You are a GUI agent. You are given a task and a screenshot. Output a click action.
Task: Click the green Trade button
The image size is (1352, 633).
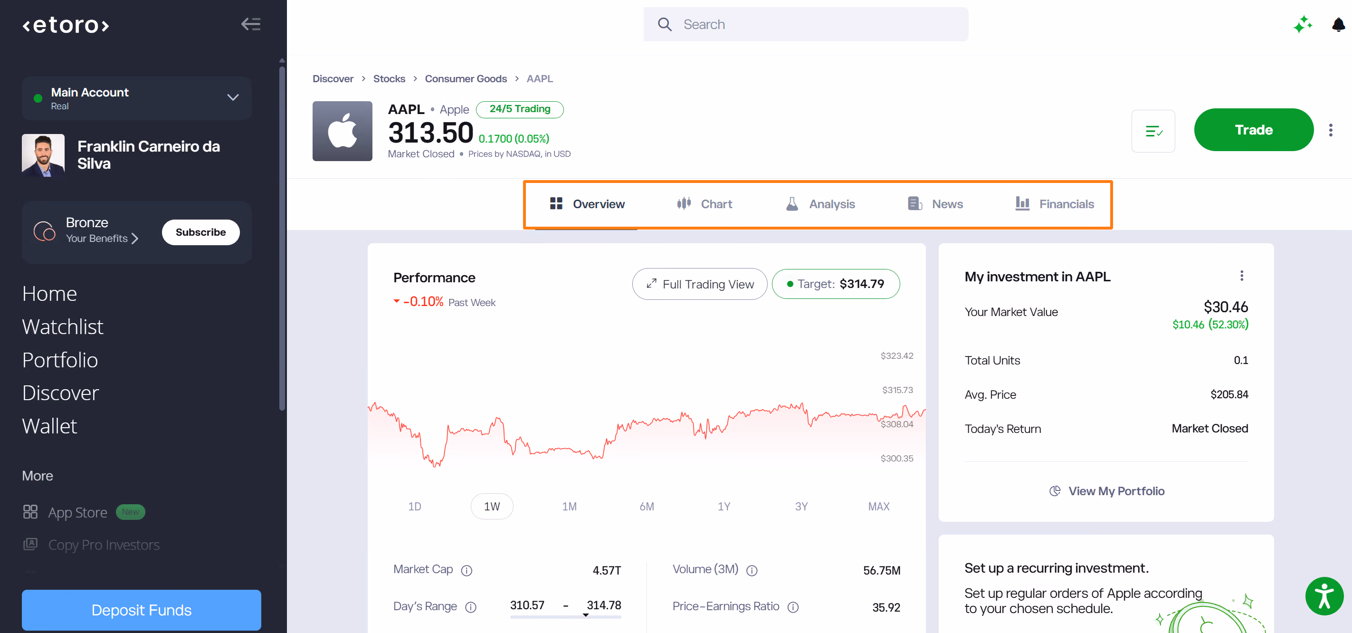(1253, 130)
